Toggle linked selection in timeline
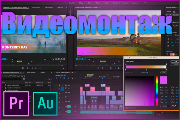The image size is (180, 120). [x=64, y=78]
